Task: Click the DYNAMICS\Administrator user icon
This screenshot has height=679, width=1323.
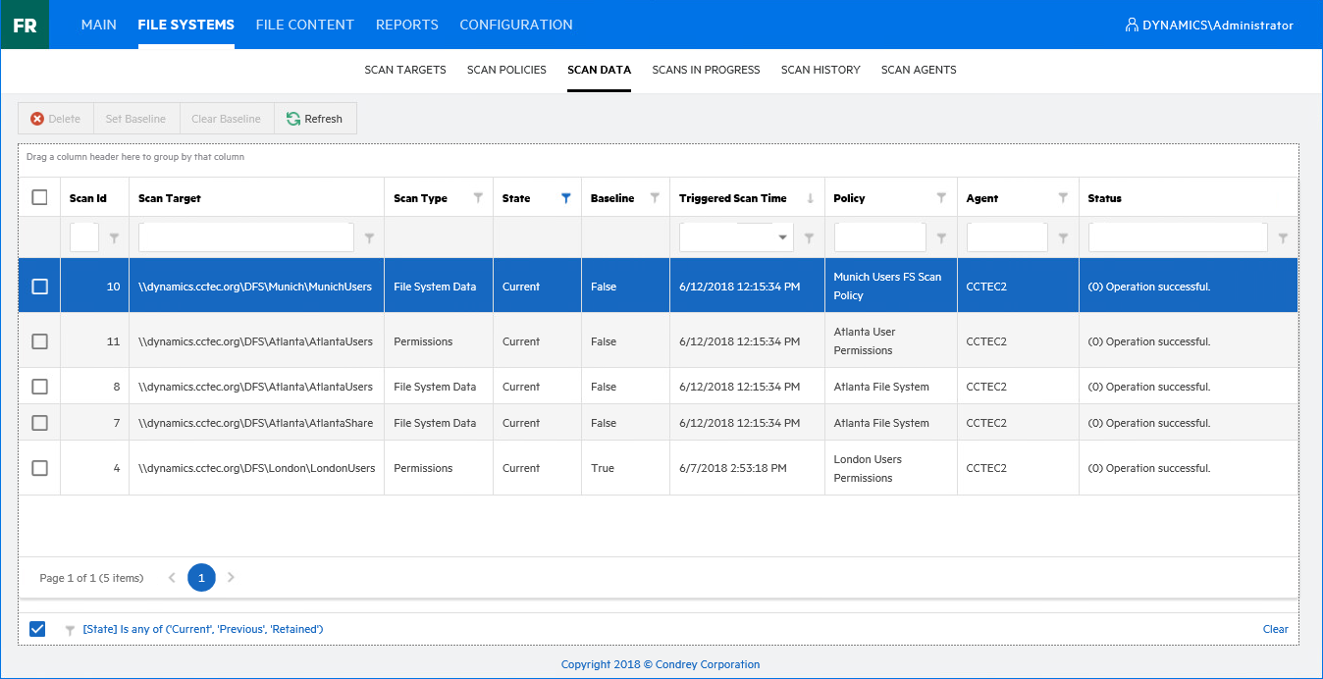Action: [1132, 26]
